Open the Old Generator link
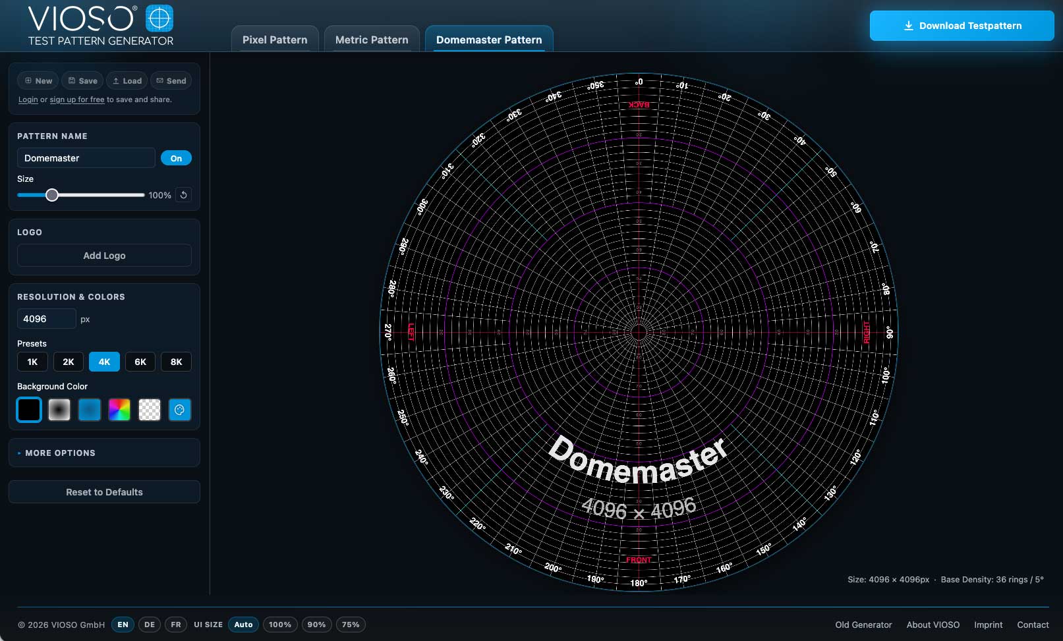Image resolution: width=1063 pixels, height=641 pixels. tap(863, 625)
